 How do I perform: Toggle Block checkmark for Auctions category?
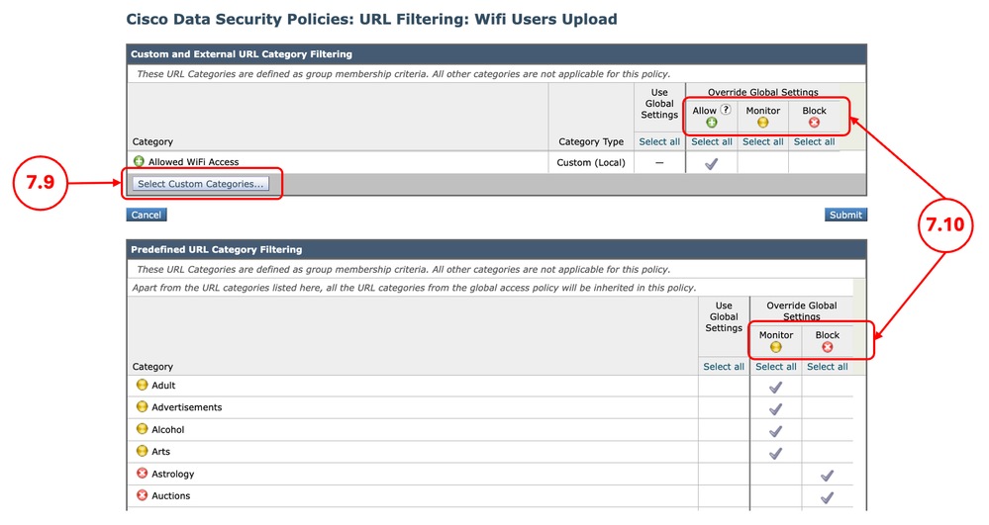pos(828,498)
